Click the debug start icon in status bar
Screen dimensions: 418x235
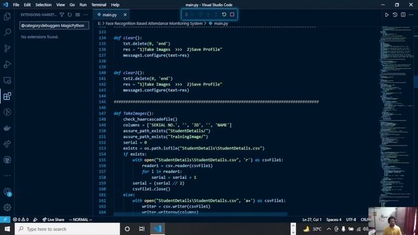[x=35, y=219]
